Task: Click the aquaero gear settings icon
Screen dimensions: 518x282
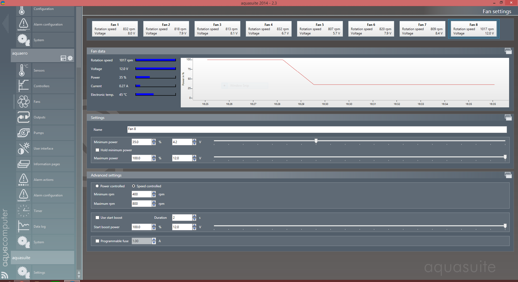Action: pos(70,58)
